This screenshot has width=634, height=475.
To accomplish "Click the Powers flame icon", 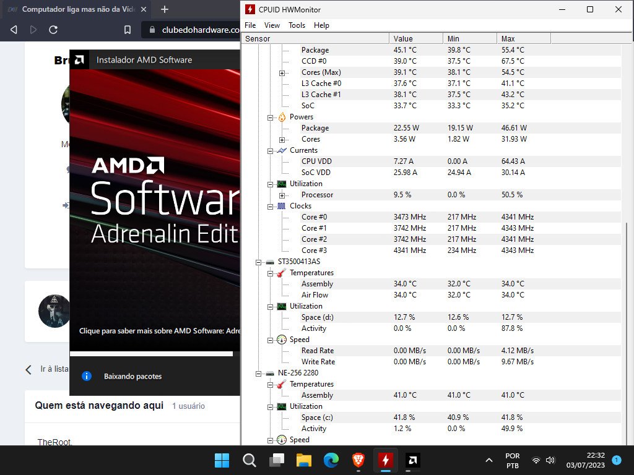I will click(282, 117).
